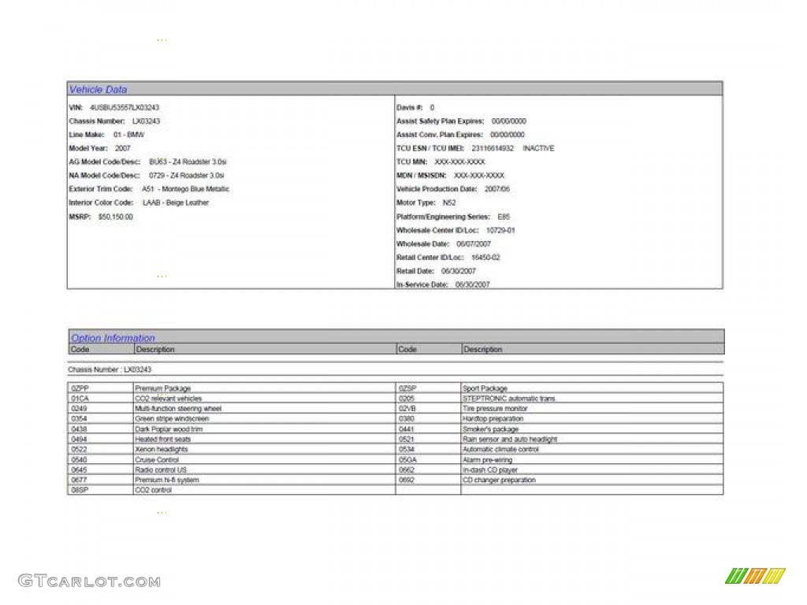This screenshot has width=807, height=605.
Task: Select the production date value "2007/06"
Action: click(x=496, y=189)
